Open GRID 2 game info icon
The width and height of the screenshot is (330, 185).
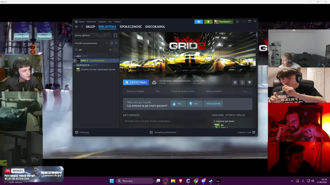tap(242, 82)
